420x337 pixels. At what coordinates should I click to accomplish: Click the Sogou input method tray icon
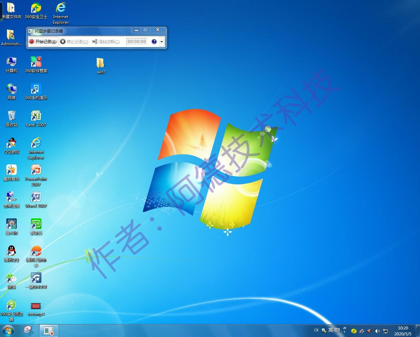pos(324,330)
